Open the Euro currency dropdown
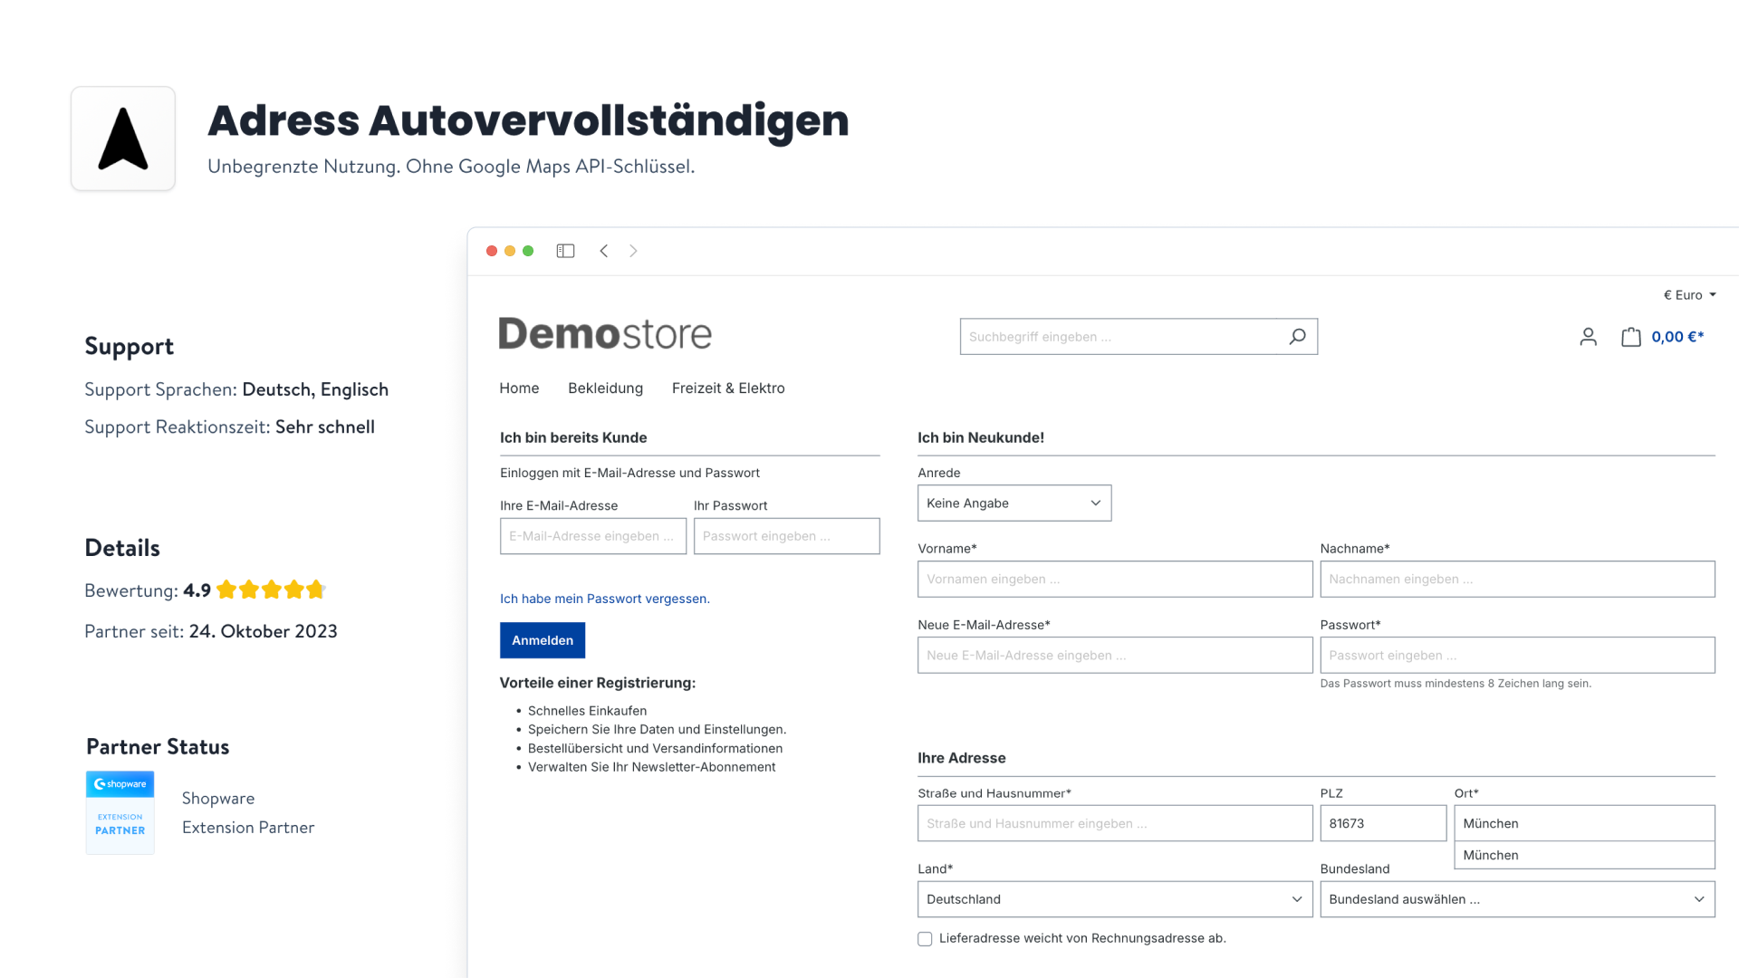This screenshot has height=978, width=1739. click(1688, 294)
